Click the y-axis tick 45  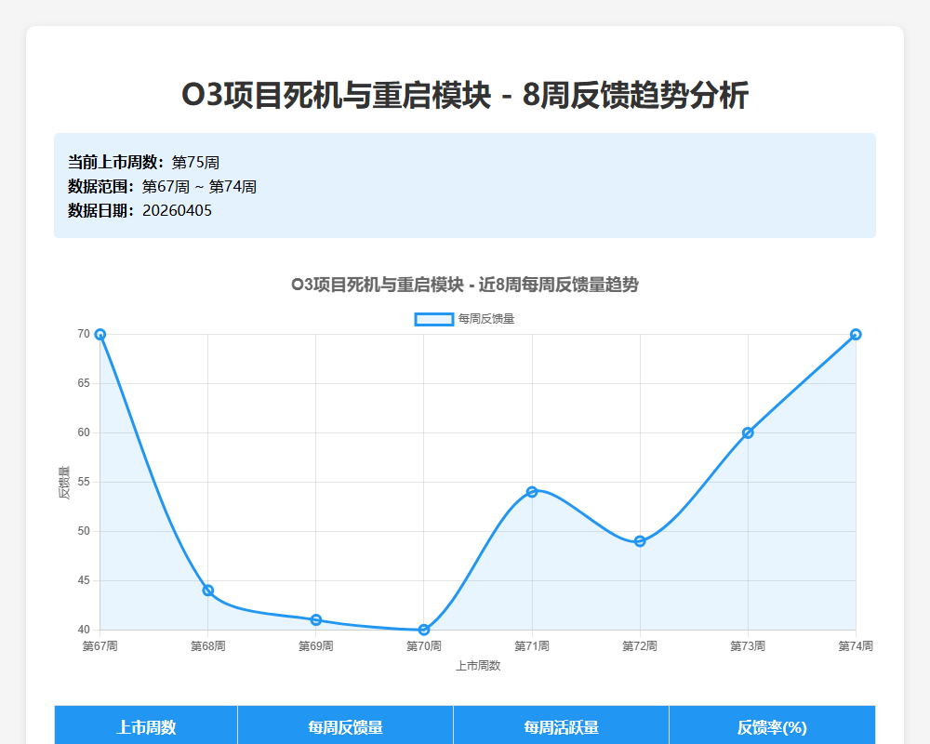(x=84, y=580)
